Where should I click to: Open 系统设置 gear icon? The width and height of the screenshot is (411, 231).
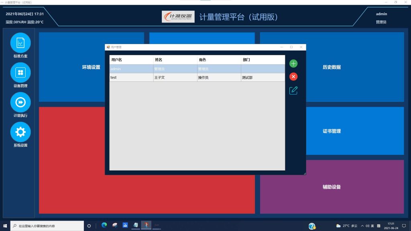coord(20,132)
